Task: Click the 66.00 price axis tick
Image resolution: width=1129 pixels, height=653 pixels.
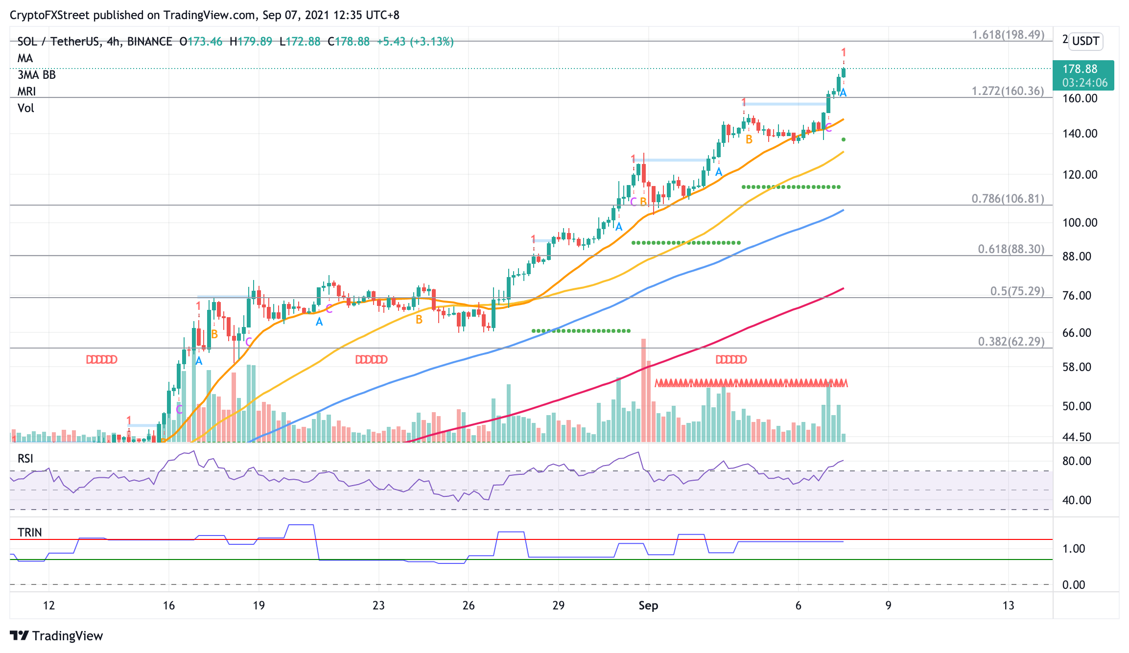Action: pos(1077,333)
